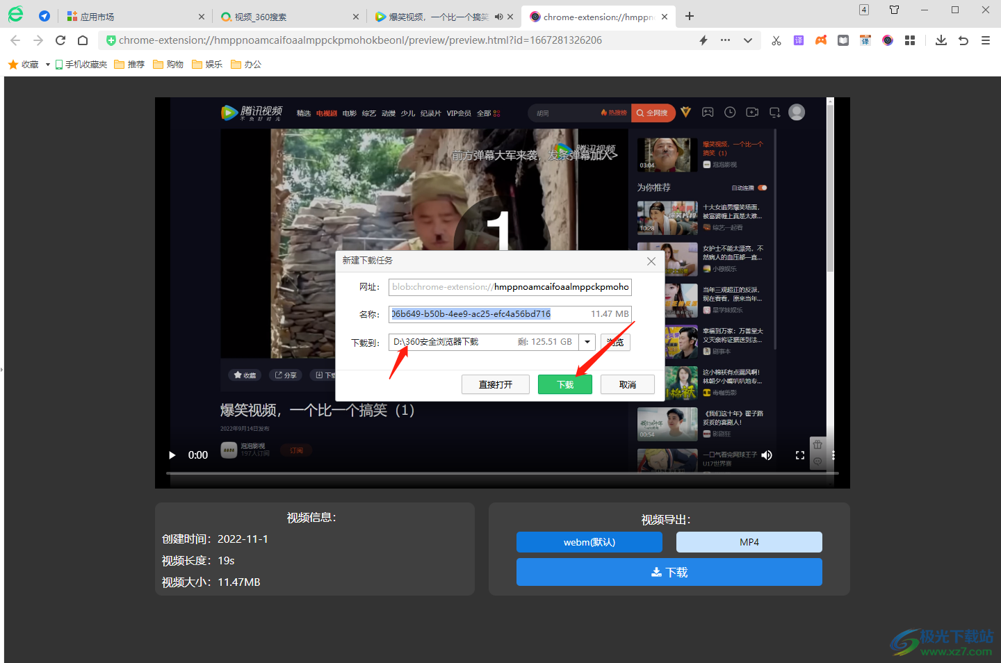
Task: Reload the current page
Action: [x=60, y=40]
